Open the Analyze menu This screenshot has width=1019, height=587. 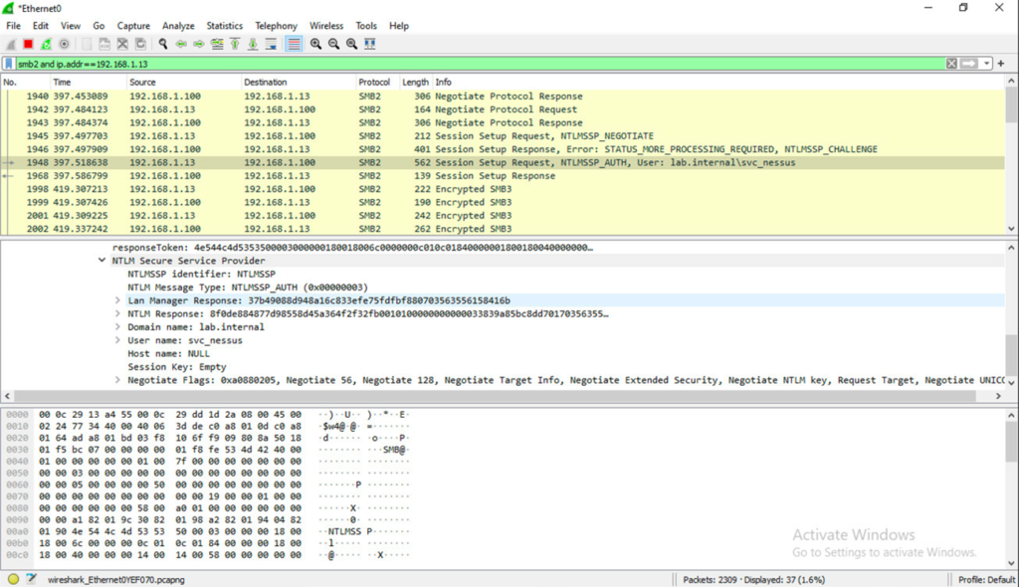(178, 26)
